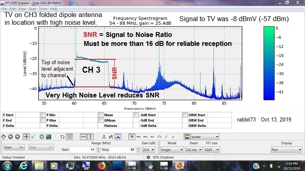The width and height of the screenshot is (305, 171).
Task: Open Firefox from the taskbar
Action: (x=102, y=165)
